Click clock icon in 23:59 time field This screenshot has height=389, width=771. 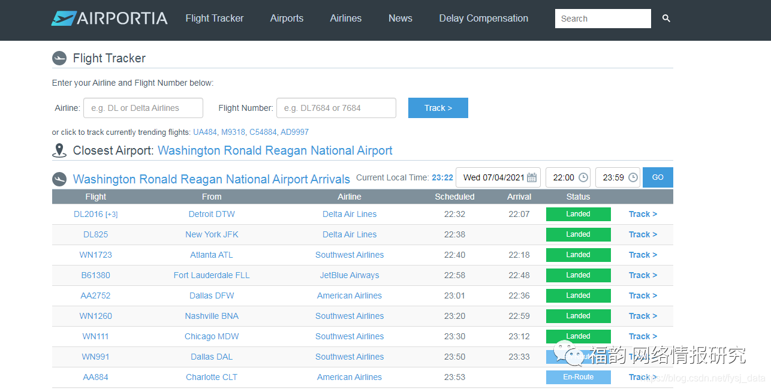(x=633, y=177)
